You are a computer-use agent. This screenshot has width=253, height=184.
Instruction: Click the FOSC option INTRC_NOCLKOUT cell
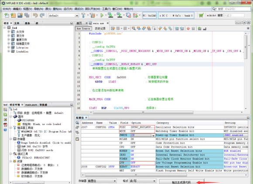coord(143,127)
